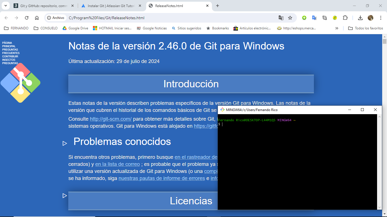The image size is (387, 217).
Task: Open Chrome's tab search chevron
Action: coord(6,6)
